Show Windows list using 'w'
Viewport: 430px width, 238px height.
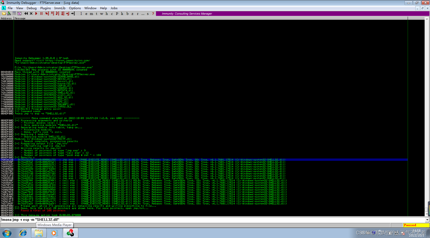pyautogui.click(x=102, y=14)
